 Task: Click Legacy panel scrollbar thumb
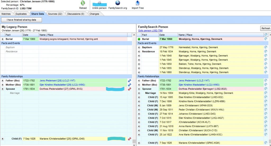134,141
